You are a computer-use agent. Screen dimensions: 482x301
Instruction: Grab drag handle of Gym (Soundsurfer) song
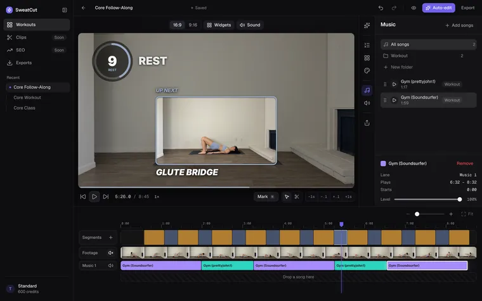(385, 100)
